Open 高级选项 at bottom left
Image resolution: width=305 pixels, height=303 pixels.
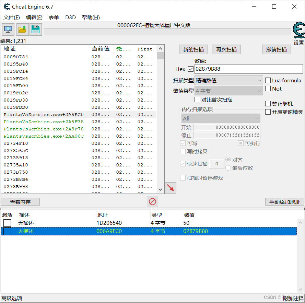(x=12, y=298)
